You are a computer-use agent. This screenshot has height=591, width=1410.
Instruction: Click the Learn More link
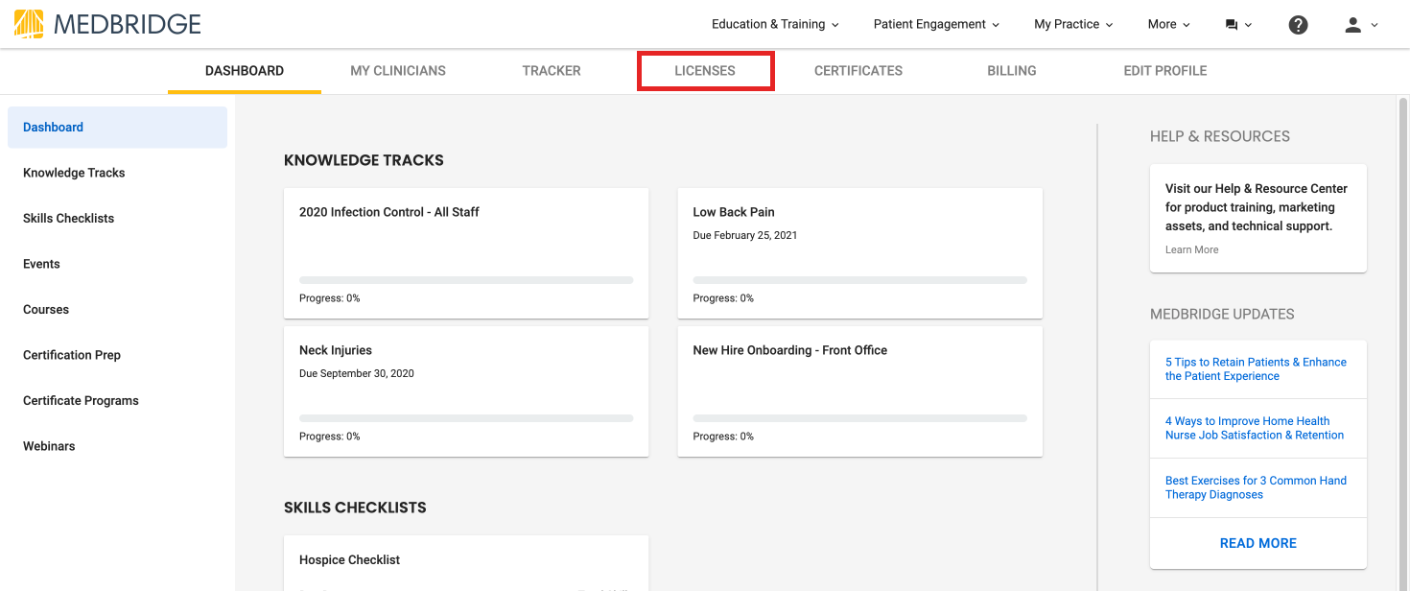[x=1192, y=249]
